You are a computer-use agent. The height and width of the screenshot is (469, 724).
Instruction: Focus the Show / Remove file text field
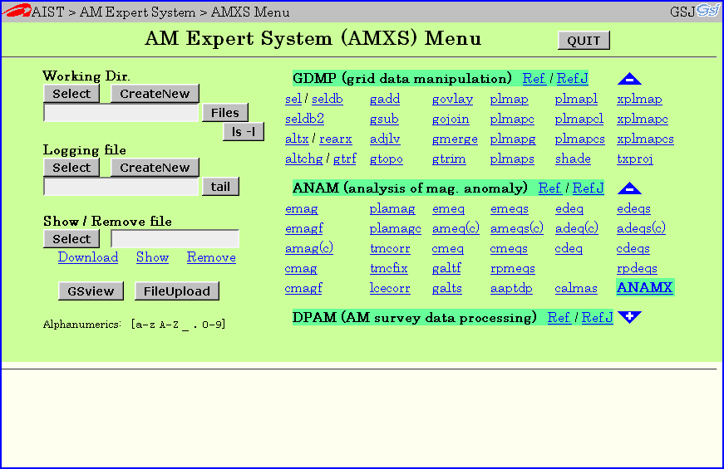click(175, 239)
